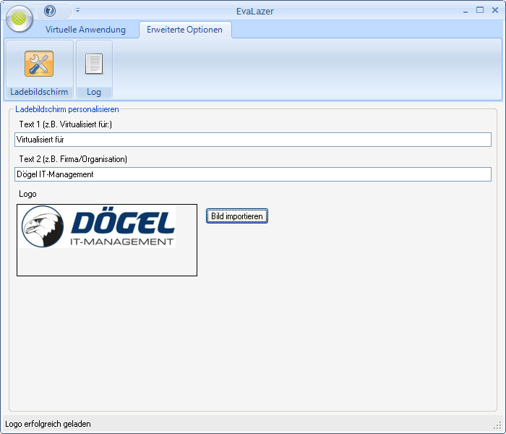The image size is (506, 434).
Task: Minimize the EvaLazer window
Action: (465, 10)
